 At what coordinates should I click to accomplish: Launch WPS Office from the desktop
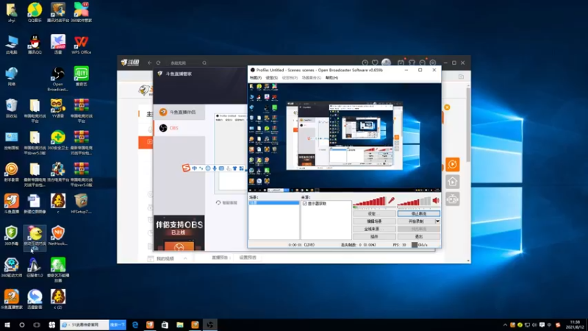click(x=81, y=44)
